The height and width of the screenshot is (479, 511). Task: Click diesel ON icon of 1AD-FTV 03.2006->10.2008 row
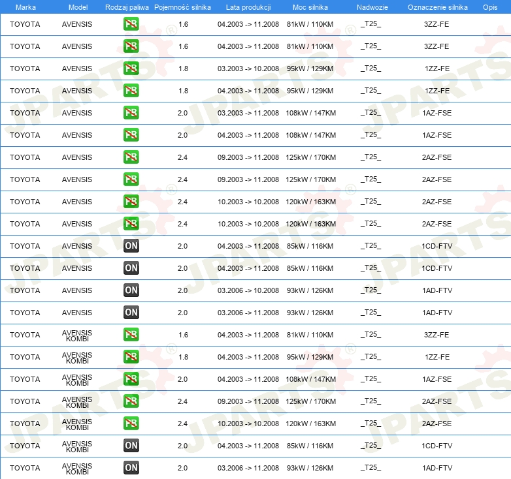(131, 290)
